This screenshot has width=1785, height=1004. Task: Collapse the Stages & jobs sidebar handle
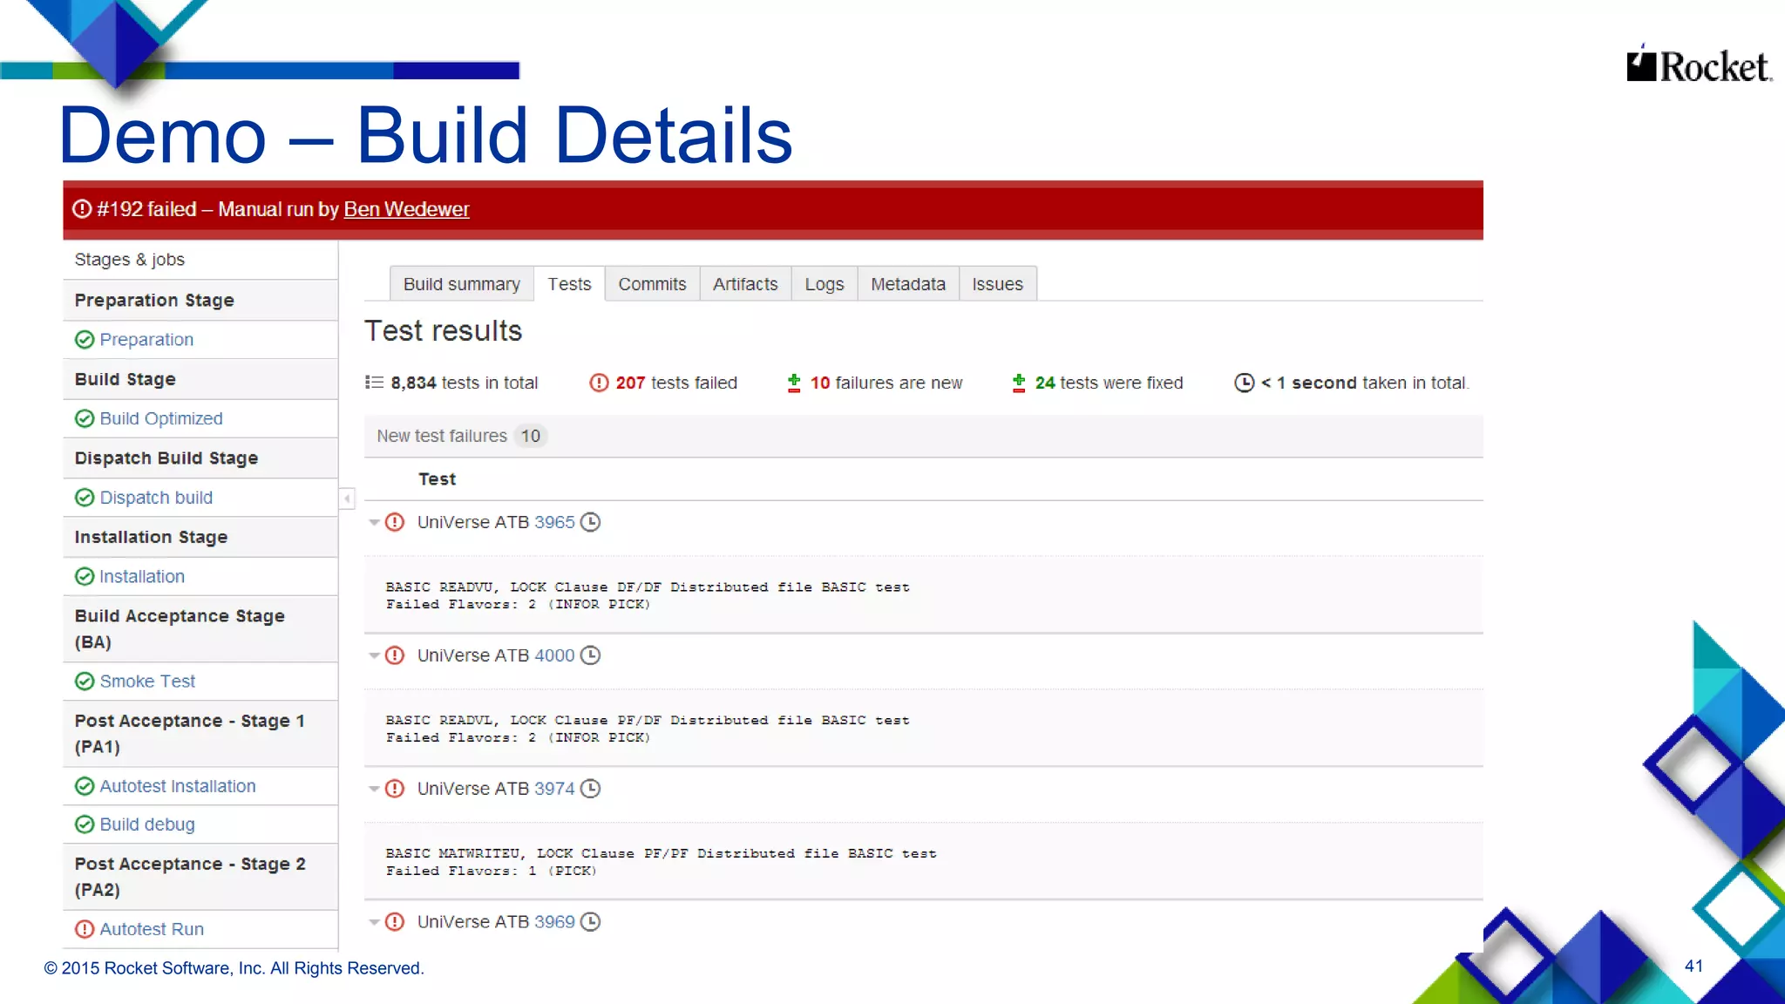click(x=347, y=499)
